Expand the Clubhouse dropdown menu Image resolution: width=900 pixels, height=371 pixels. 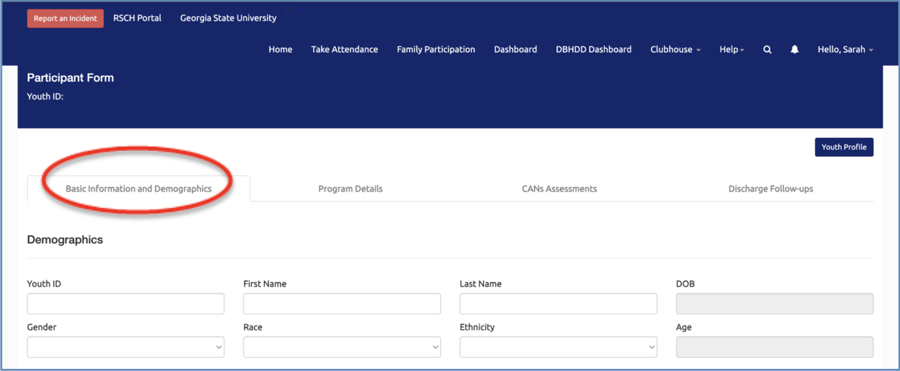pos(675,49)
